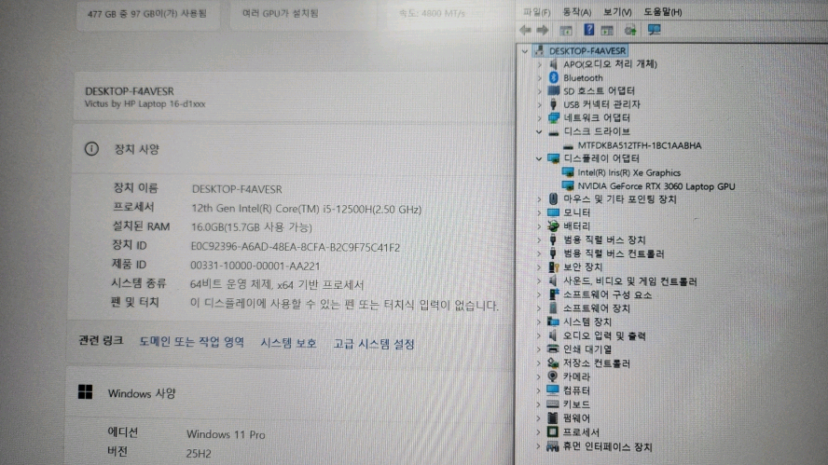
Task: Click processor value 12th Gen Intel Core i5-12500H
Action: 306,209
